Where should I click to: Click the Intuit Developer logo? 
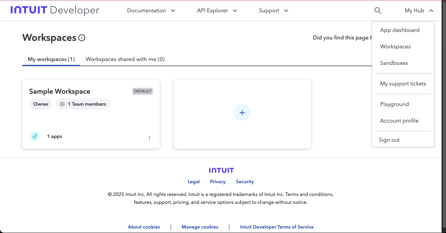coord(55,10)
